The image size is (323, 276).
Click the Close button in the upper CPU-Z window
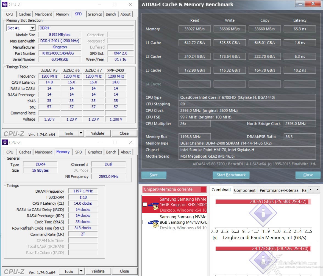pos(124,133)
